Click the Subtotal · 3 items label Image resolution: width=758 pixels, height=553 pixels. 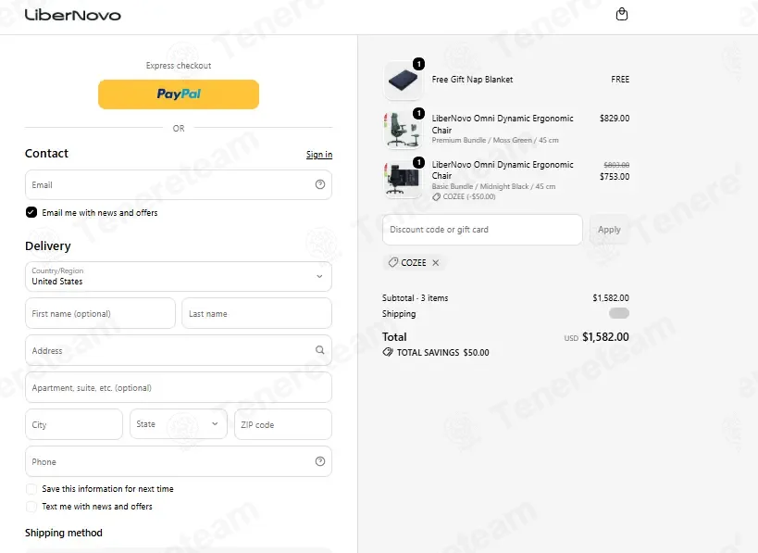416,298
